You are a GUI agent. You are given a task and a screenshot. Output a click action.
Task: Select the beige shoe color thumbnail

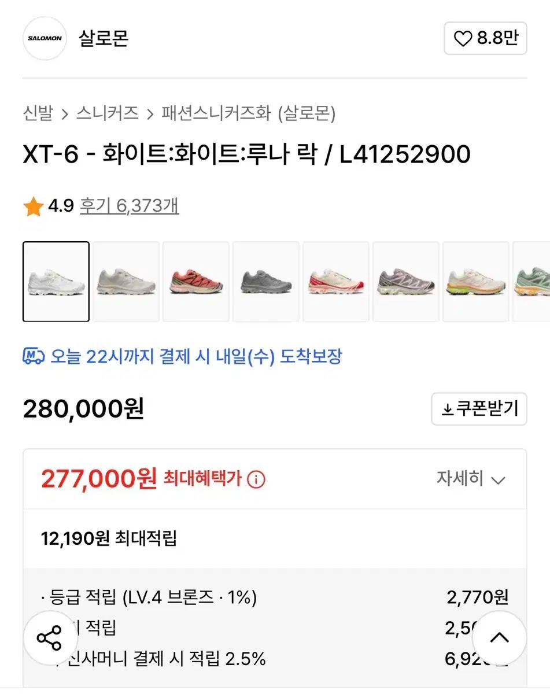126,282
